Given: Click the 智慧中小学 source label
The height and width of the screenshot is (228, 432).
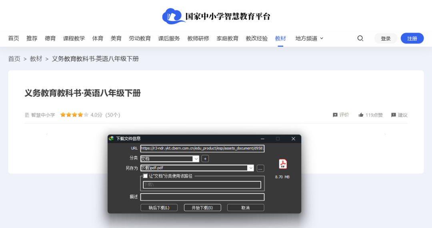Looking at the screenshot, I should [43, 115].
